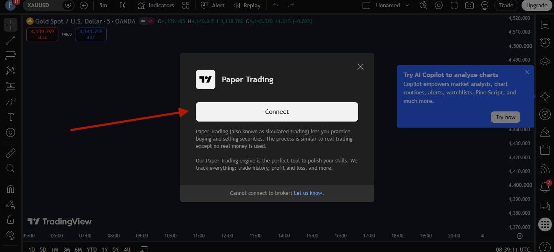Take a chart snapshot with camera icon
This screenshot has height=252, width=554.
469,5
